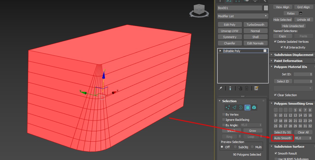Viewport: 315px width, 160px height.
Task: Open Configure Modifier Sets icon
Action: tap(256, 88)
